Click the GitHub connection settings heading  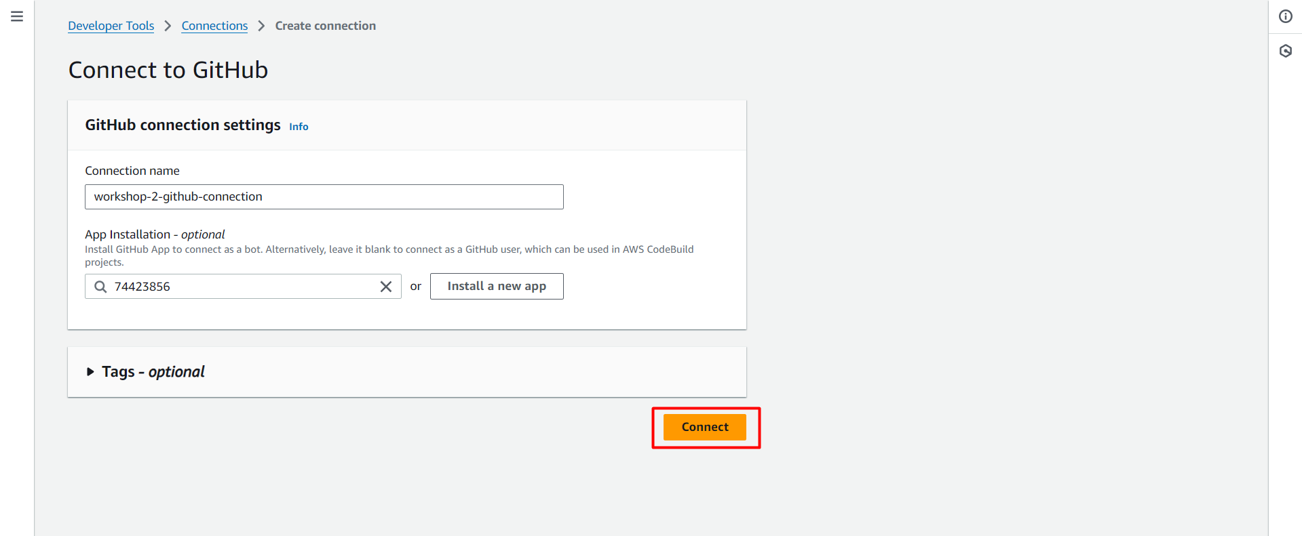pos(183,125)
